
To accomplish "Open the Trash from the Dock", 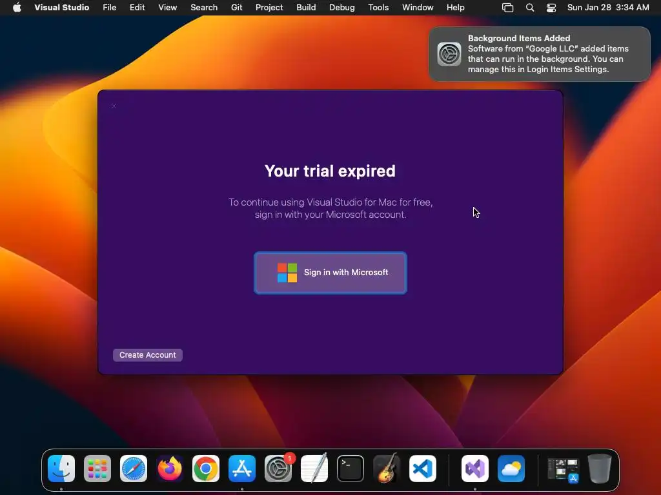I will click(600, 469).
